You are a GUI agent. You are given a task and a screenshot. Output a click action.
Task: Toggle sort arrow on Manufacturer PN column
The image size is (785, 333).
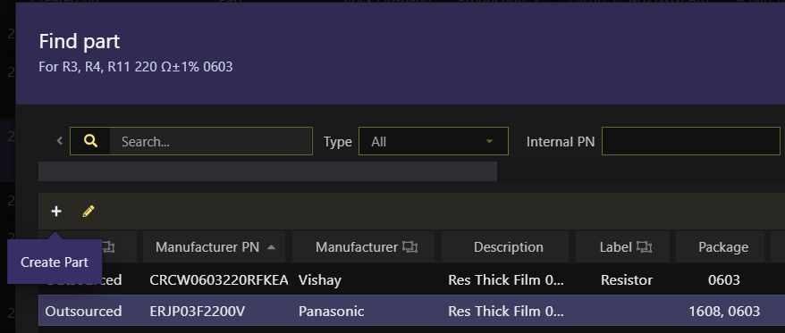click(x=271, y=247)
